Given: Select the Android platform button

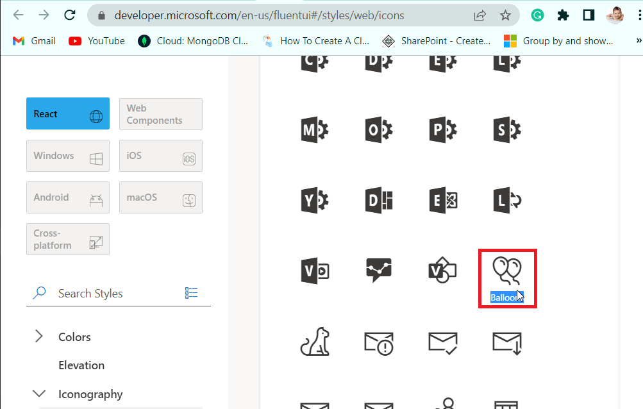Looking at the screenshot, I should 68,197.
